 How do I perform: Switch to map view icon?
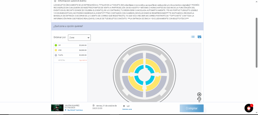pyautogui.click(x=200, y=37)
